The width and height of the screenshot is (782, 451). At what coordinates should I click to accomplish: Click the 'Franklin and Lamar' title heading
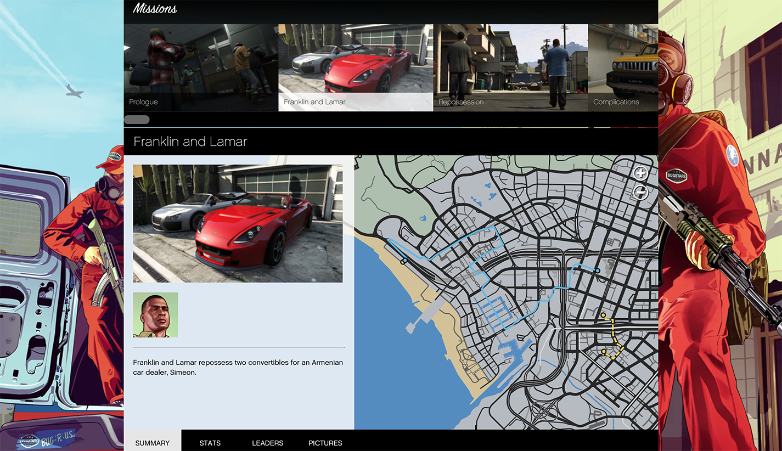[190, 142]
